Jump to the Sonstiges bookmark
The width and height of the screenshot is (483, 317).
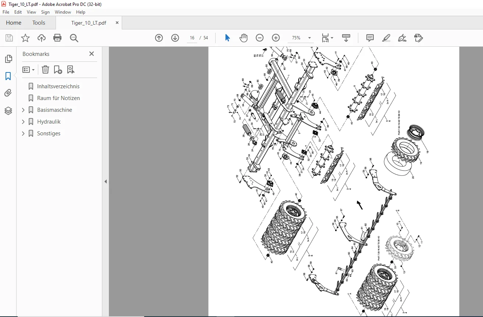(49, 133)
